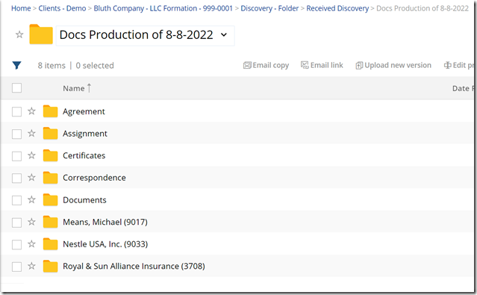Click the greyed current-folder breadcrumb text
This screenshot has width=477, height=295.
tap(423, 8)
